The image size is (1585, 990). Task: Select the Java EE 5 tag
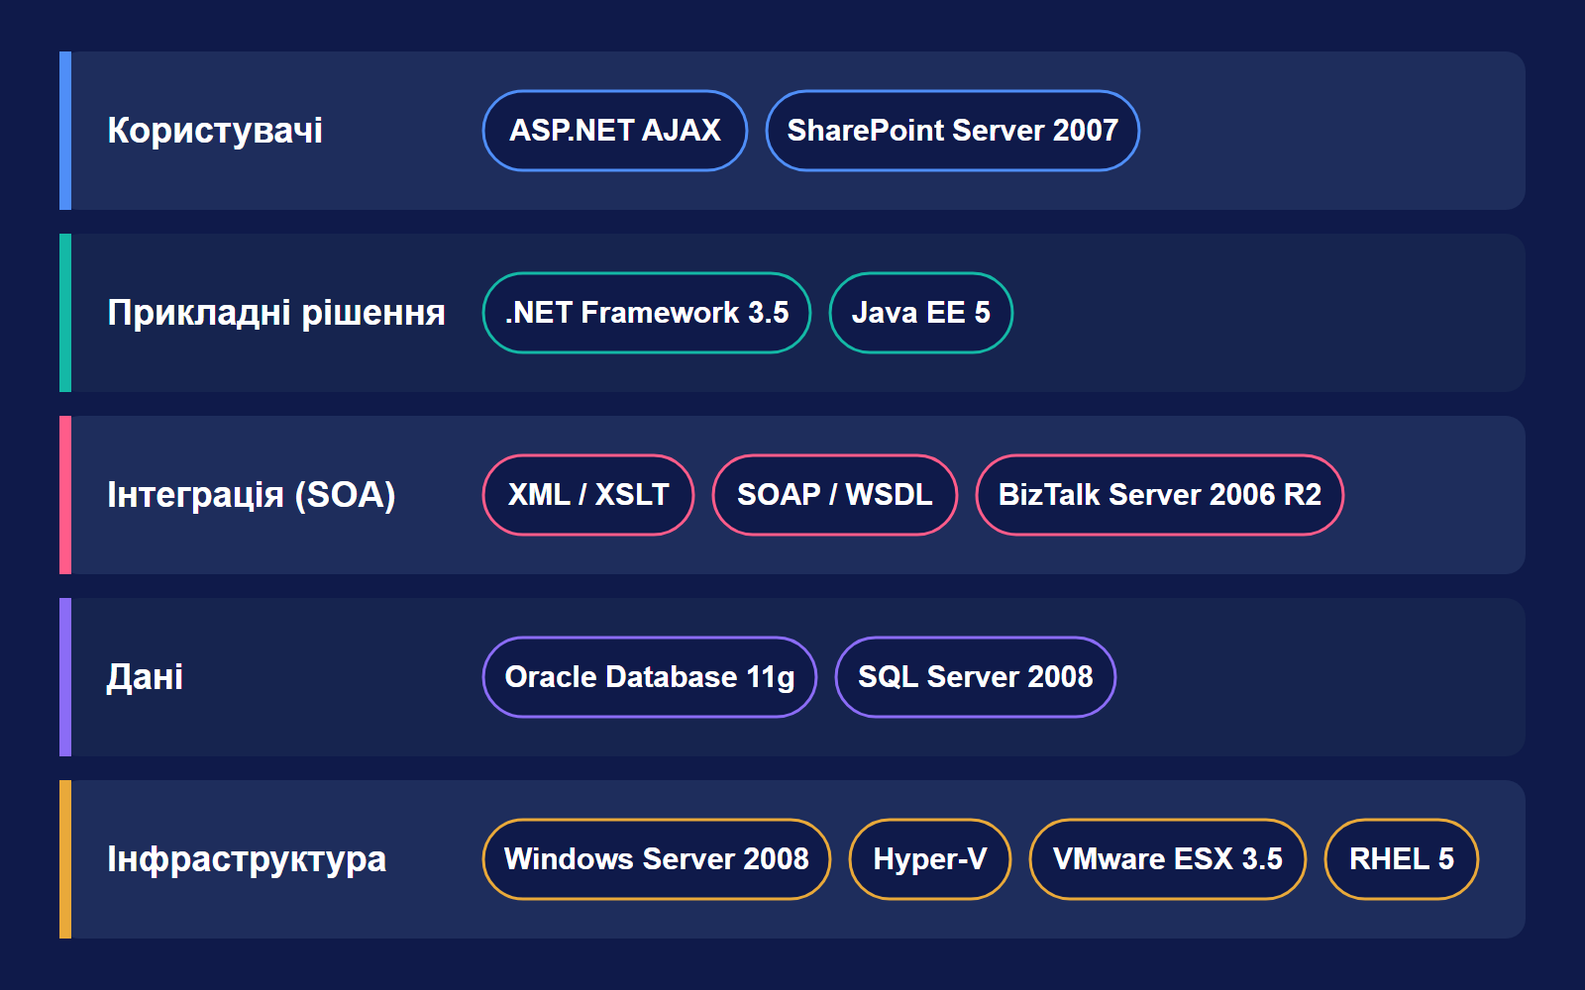tap(921, 313)
